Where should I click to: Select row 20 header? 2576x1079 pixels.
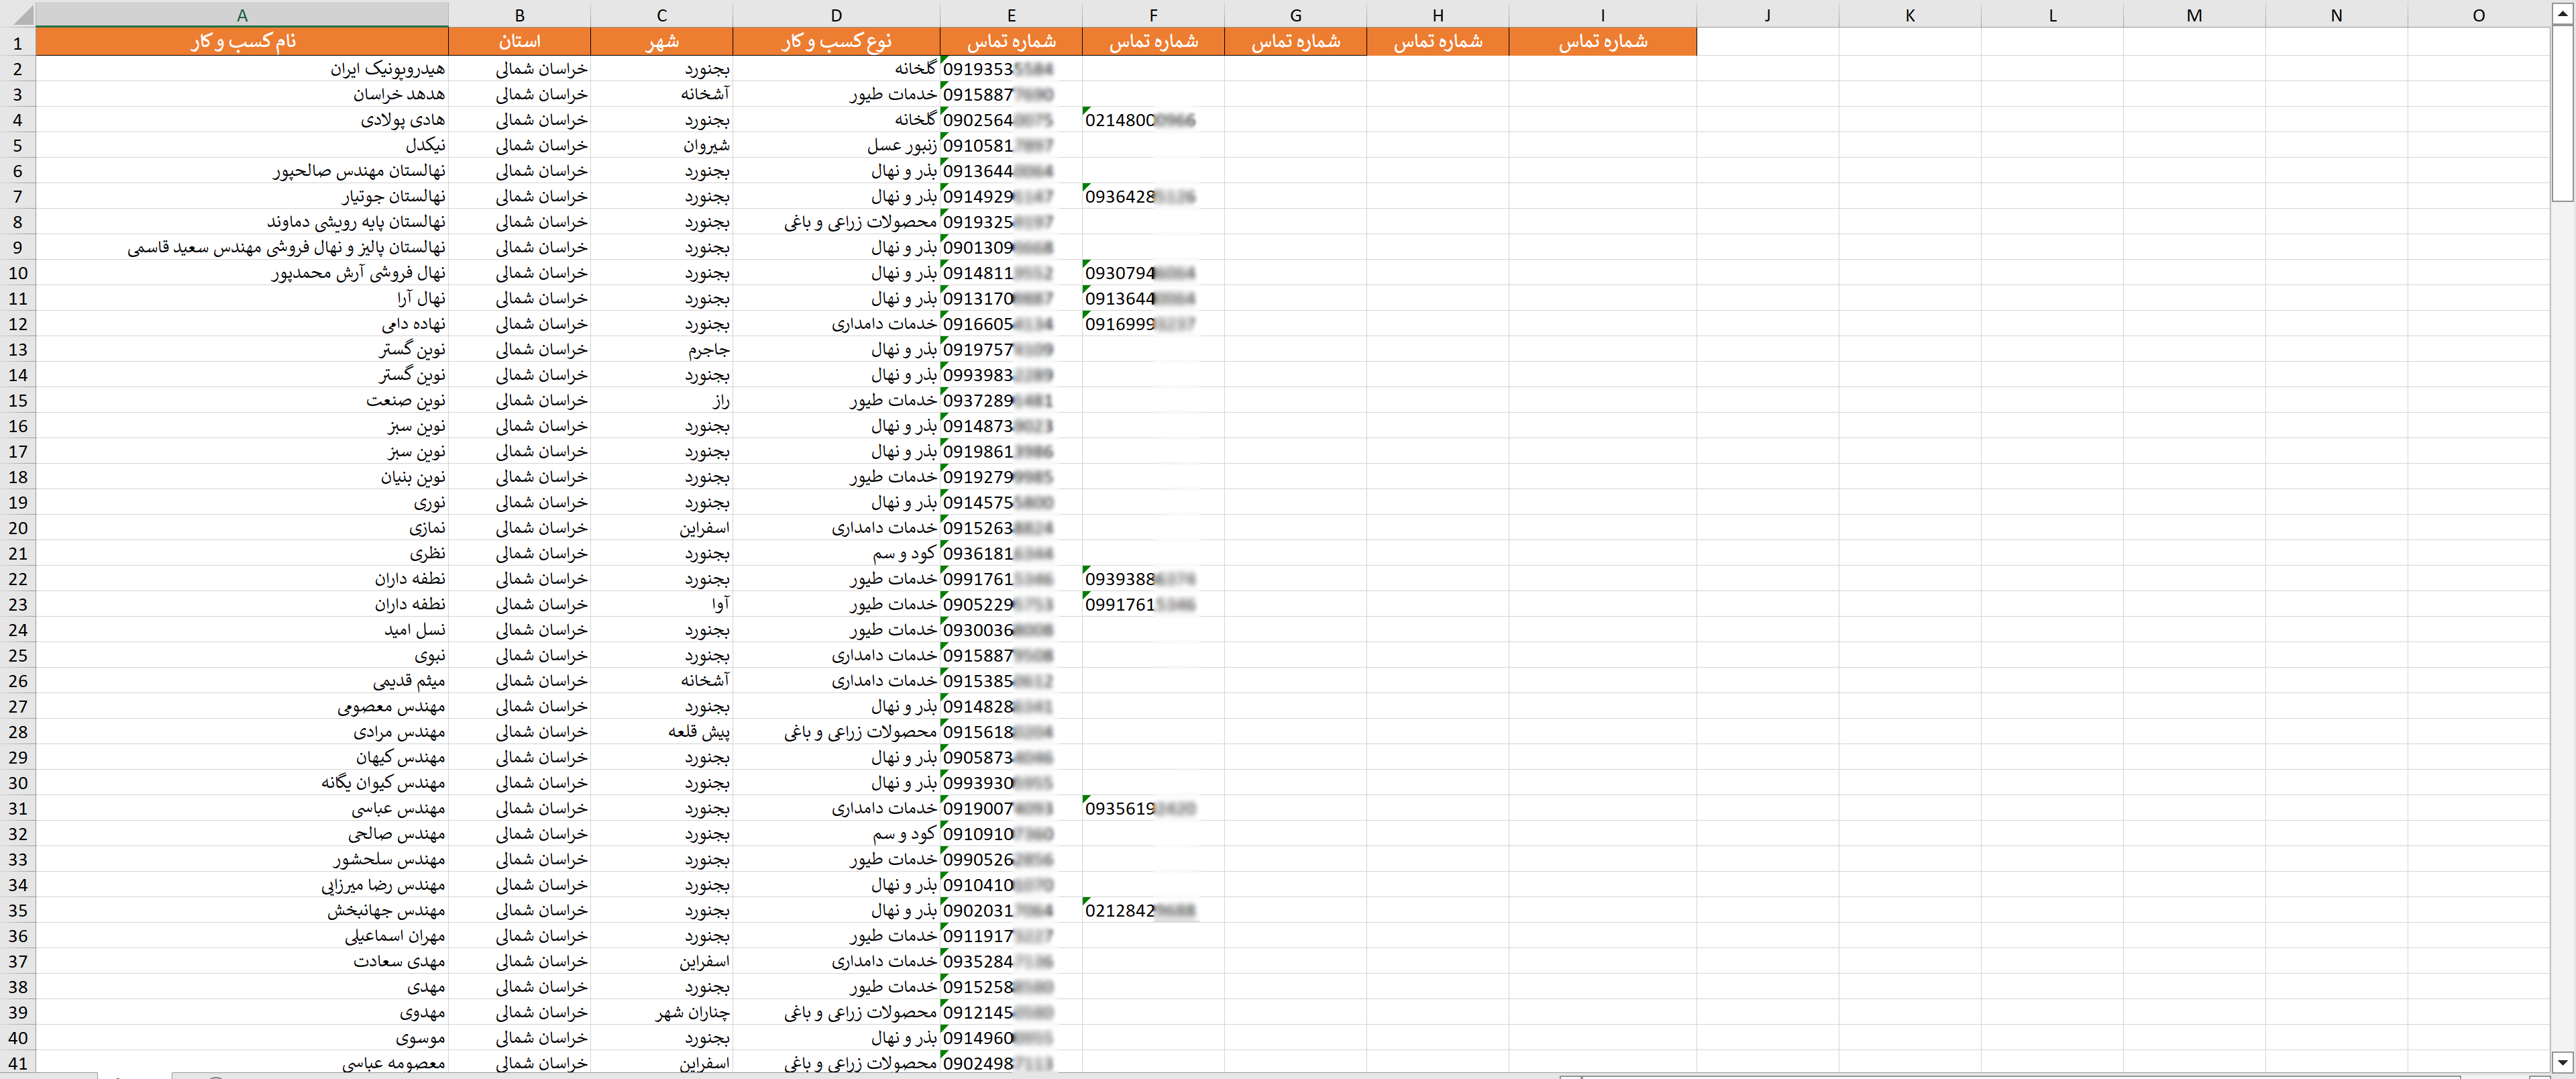[18, 528]
